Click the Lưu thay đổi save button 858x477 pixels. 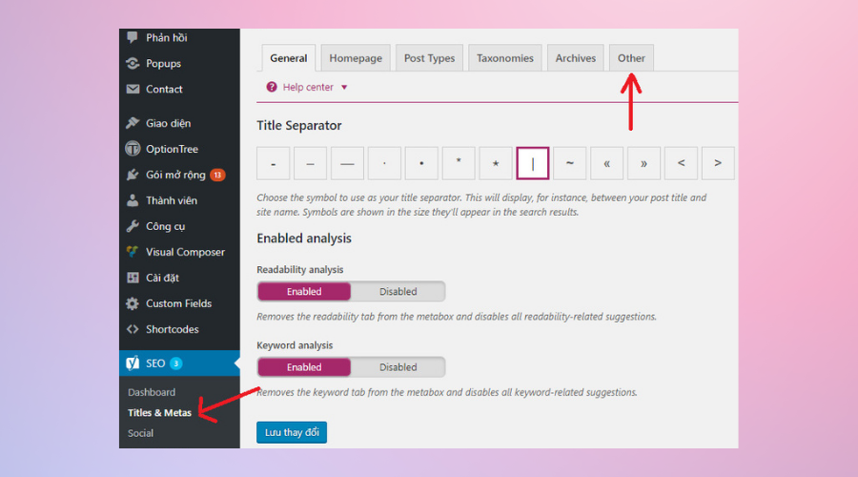[x=292, y=432]
